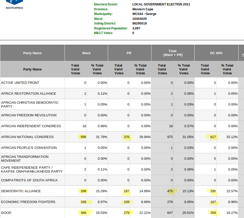This screenshot has height=218, width=244.
Task: Click the Province value 'Western Cape'
Action: (142, 9)
